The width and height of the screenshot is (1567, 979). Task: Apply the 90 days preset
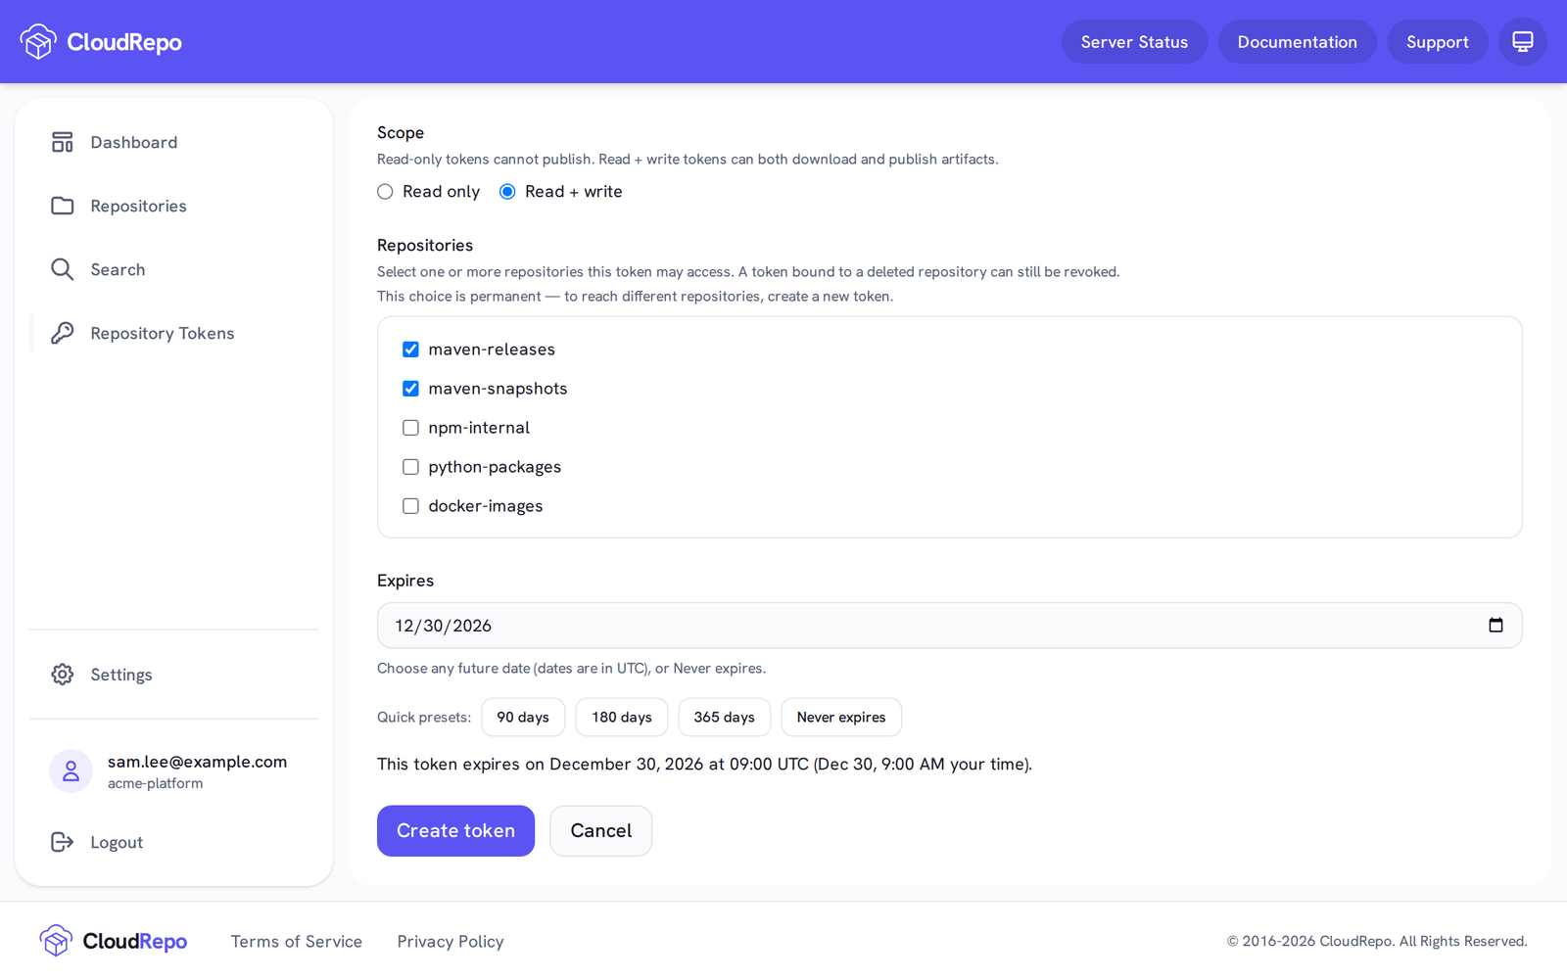coord(523,718)
